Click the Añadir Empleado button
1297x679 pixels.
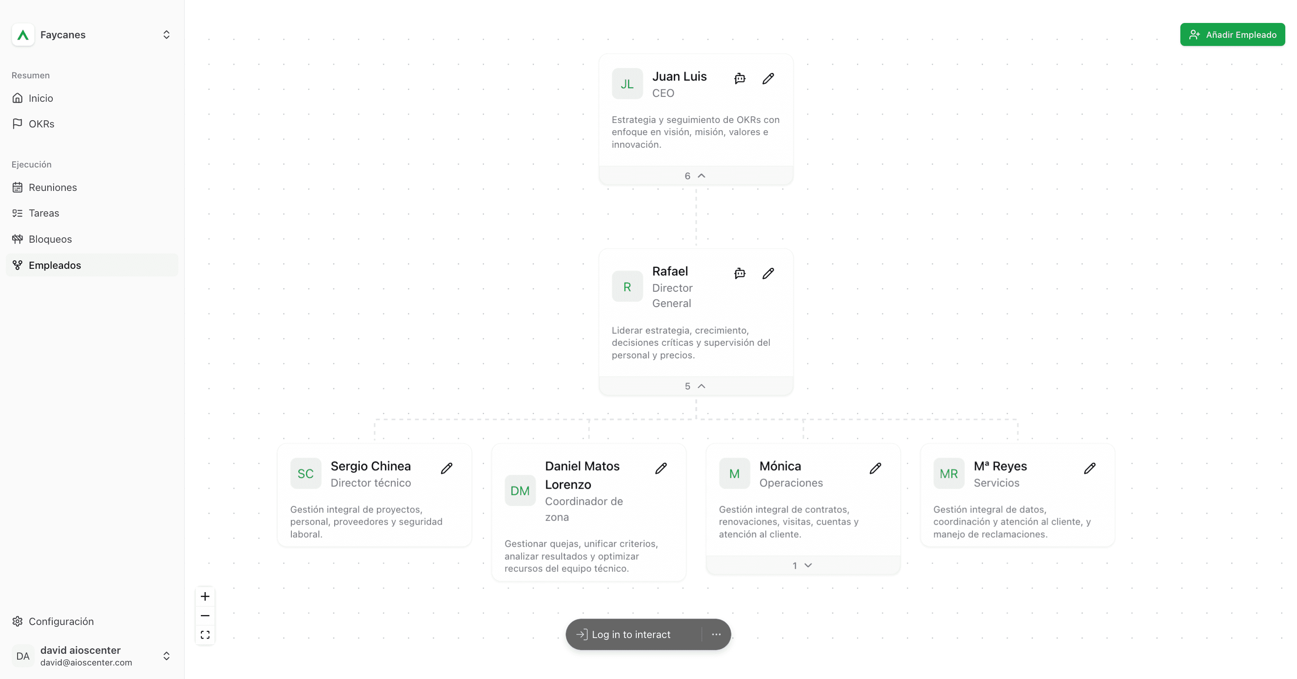tap(1233, 35)
